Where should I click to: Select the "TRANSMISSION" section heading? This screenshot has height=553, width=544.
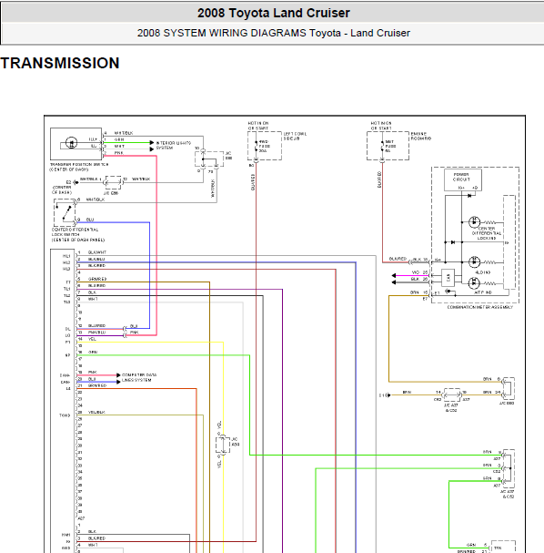[x=60, y=63]
